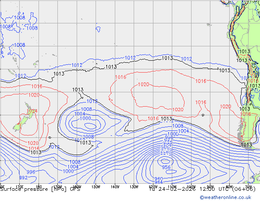Select the 956 low pressure center label
The height and width of the screenshot is (201, 260).
click(166, 167)
